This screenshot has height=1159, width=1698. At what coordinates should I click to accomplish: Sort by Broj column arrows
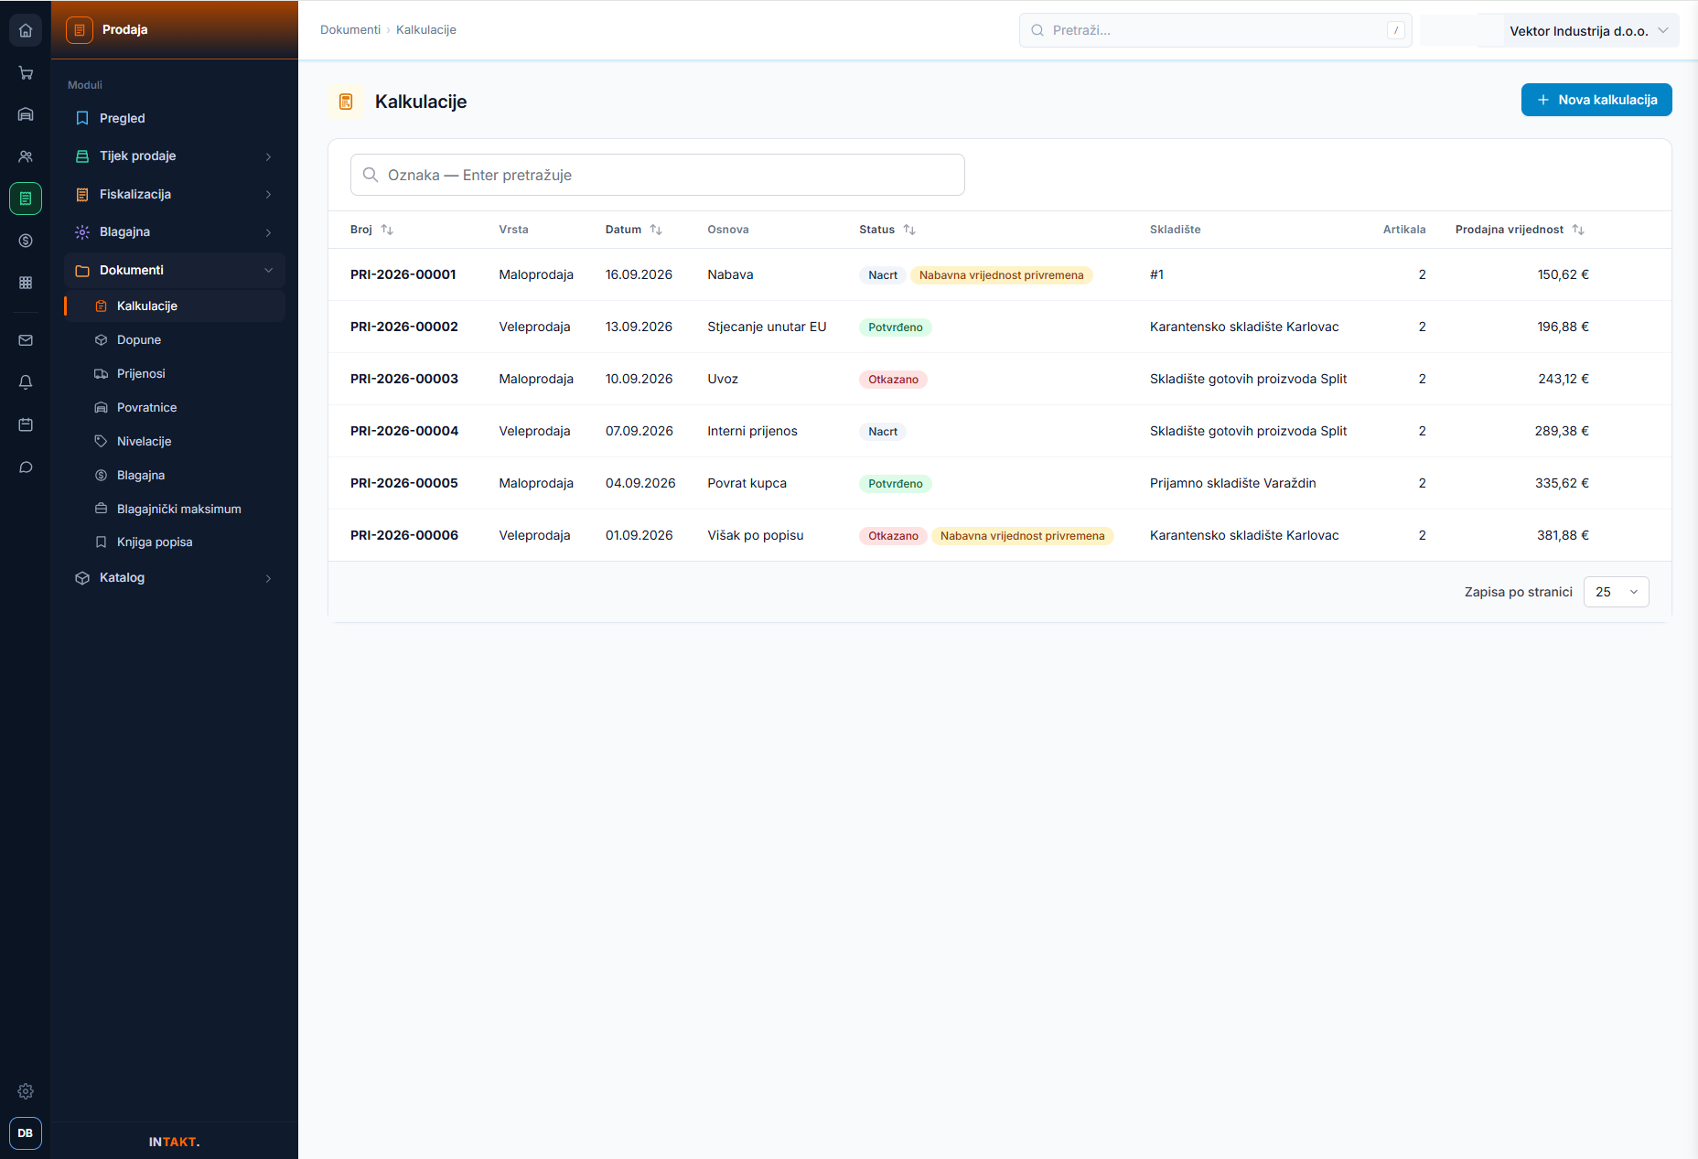click(387, 230)
